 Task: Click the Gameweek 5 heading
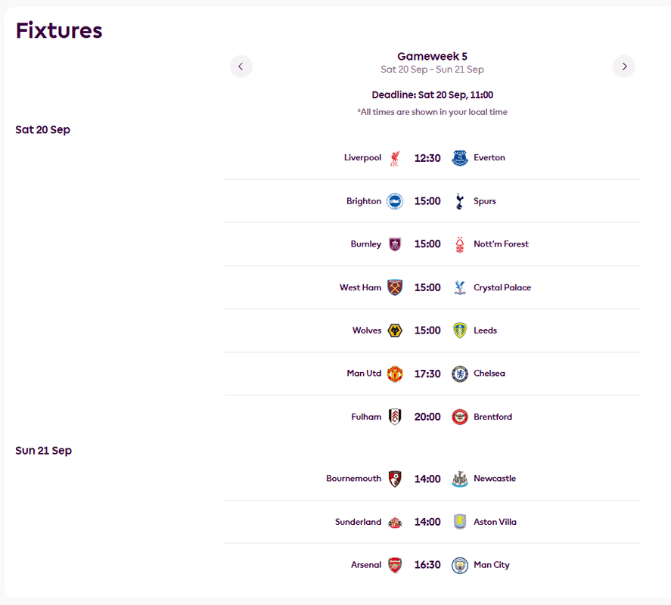pos(432,56)
